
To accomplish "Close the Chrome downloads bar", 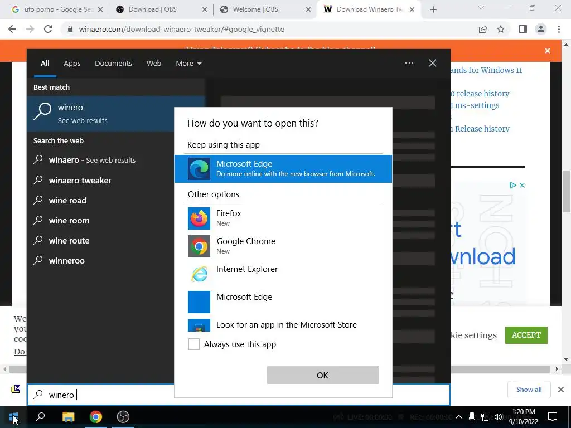I will (561, 390).
